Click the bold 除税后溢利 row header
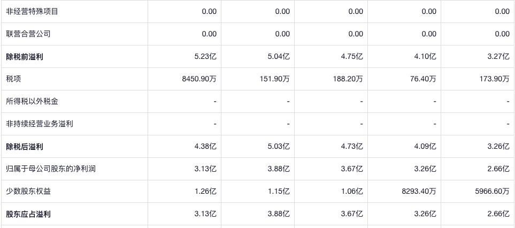 coord(24,146)
